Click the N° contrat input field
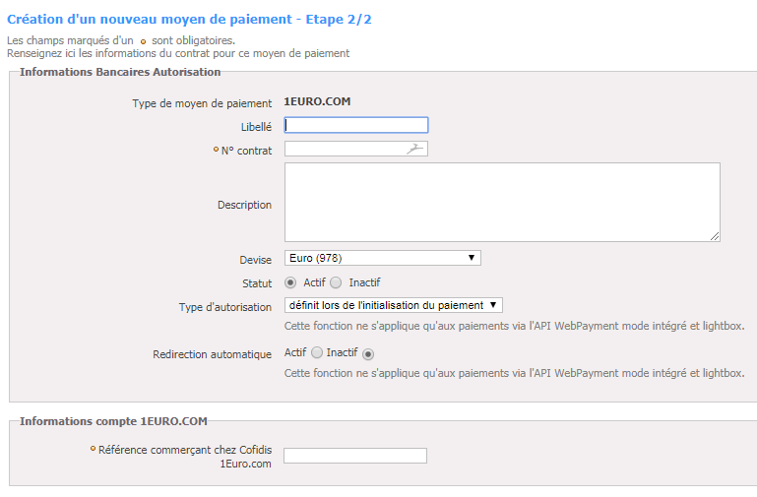The width and height of the screenshot is (757, 497). tap(355, 149)
